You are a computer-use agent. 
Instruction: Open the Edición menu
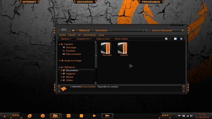pos(72,35)
